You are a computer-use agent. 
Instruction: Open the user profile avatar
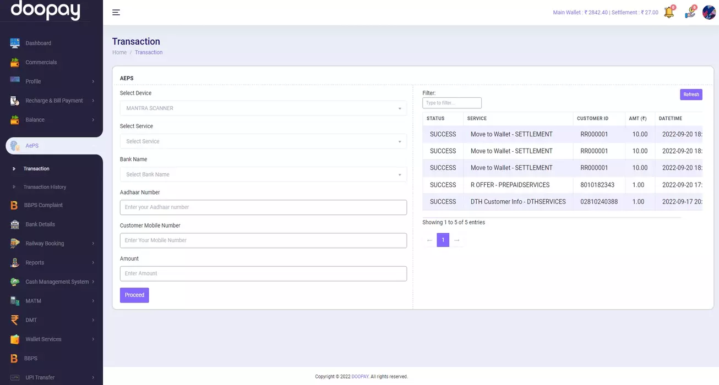click(709, 12)
